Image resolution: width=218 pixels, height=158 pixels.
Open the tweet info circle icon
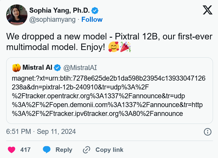pyautogui.click(x=208, y=132)
